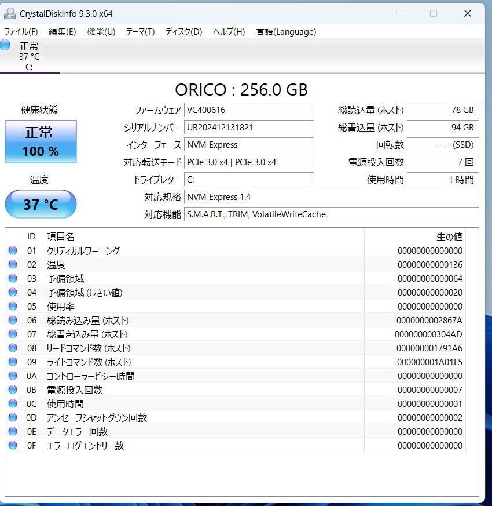Click status icon for 06 総読み込み量 row
The image size is (492, 506).
click(13, 320)
